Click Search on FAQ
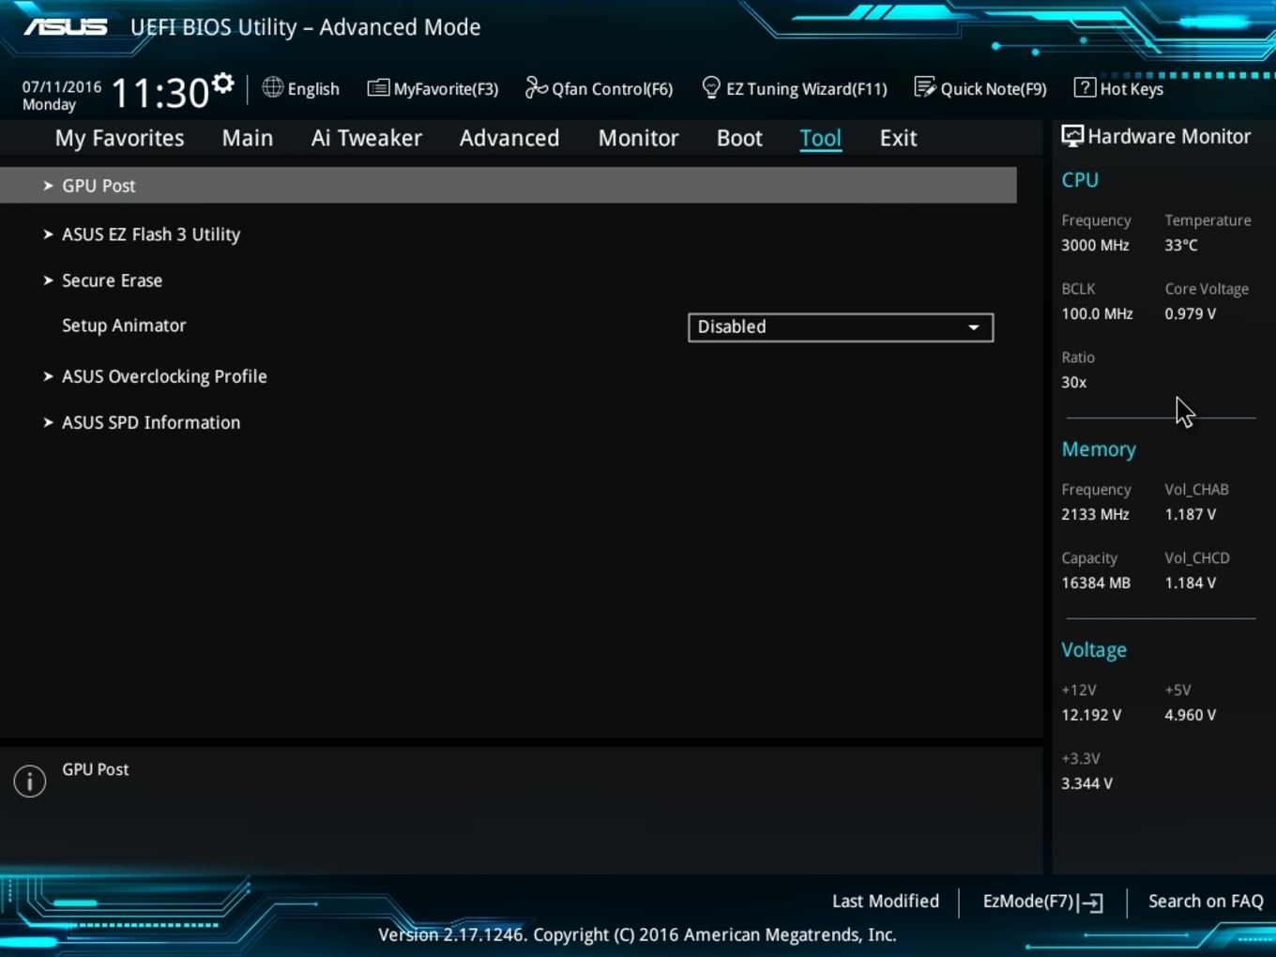 [1206, 901]
